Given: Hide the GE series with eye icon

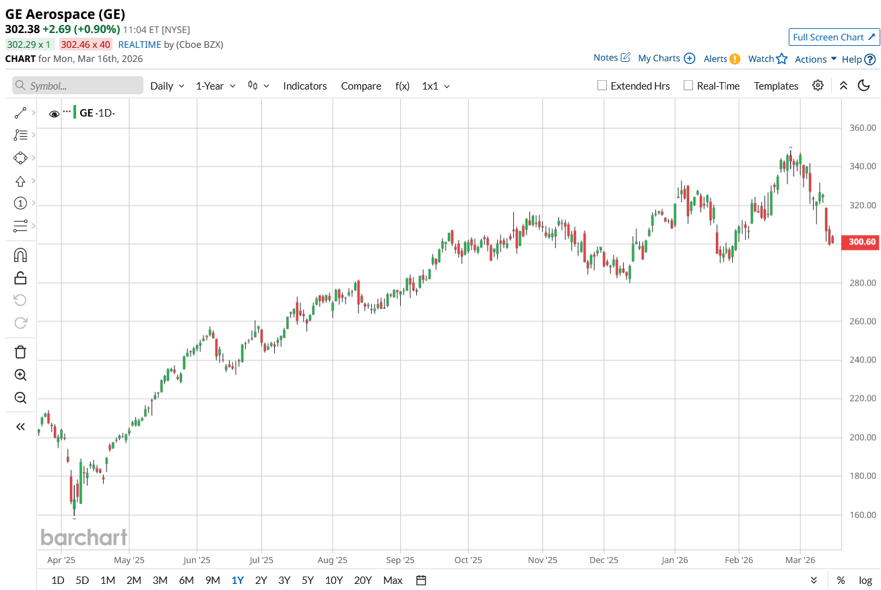Looking at the screenshot, I should 54,114.
